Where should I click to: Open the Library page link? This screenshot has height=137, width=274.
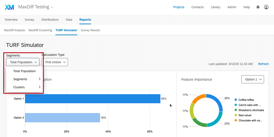click(215, 7)
